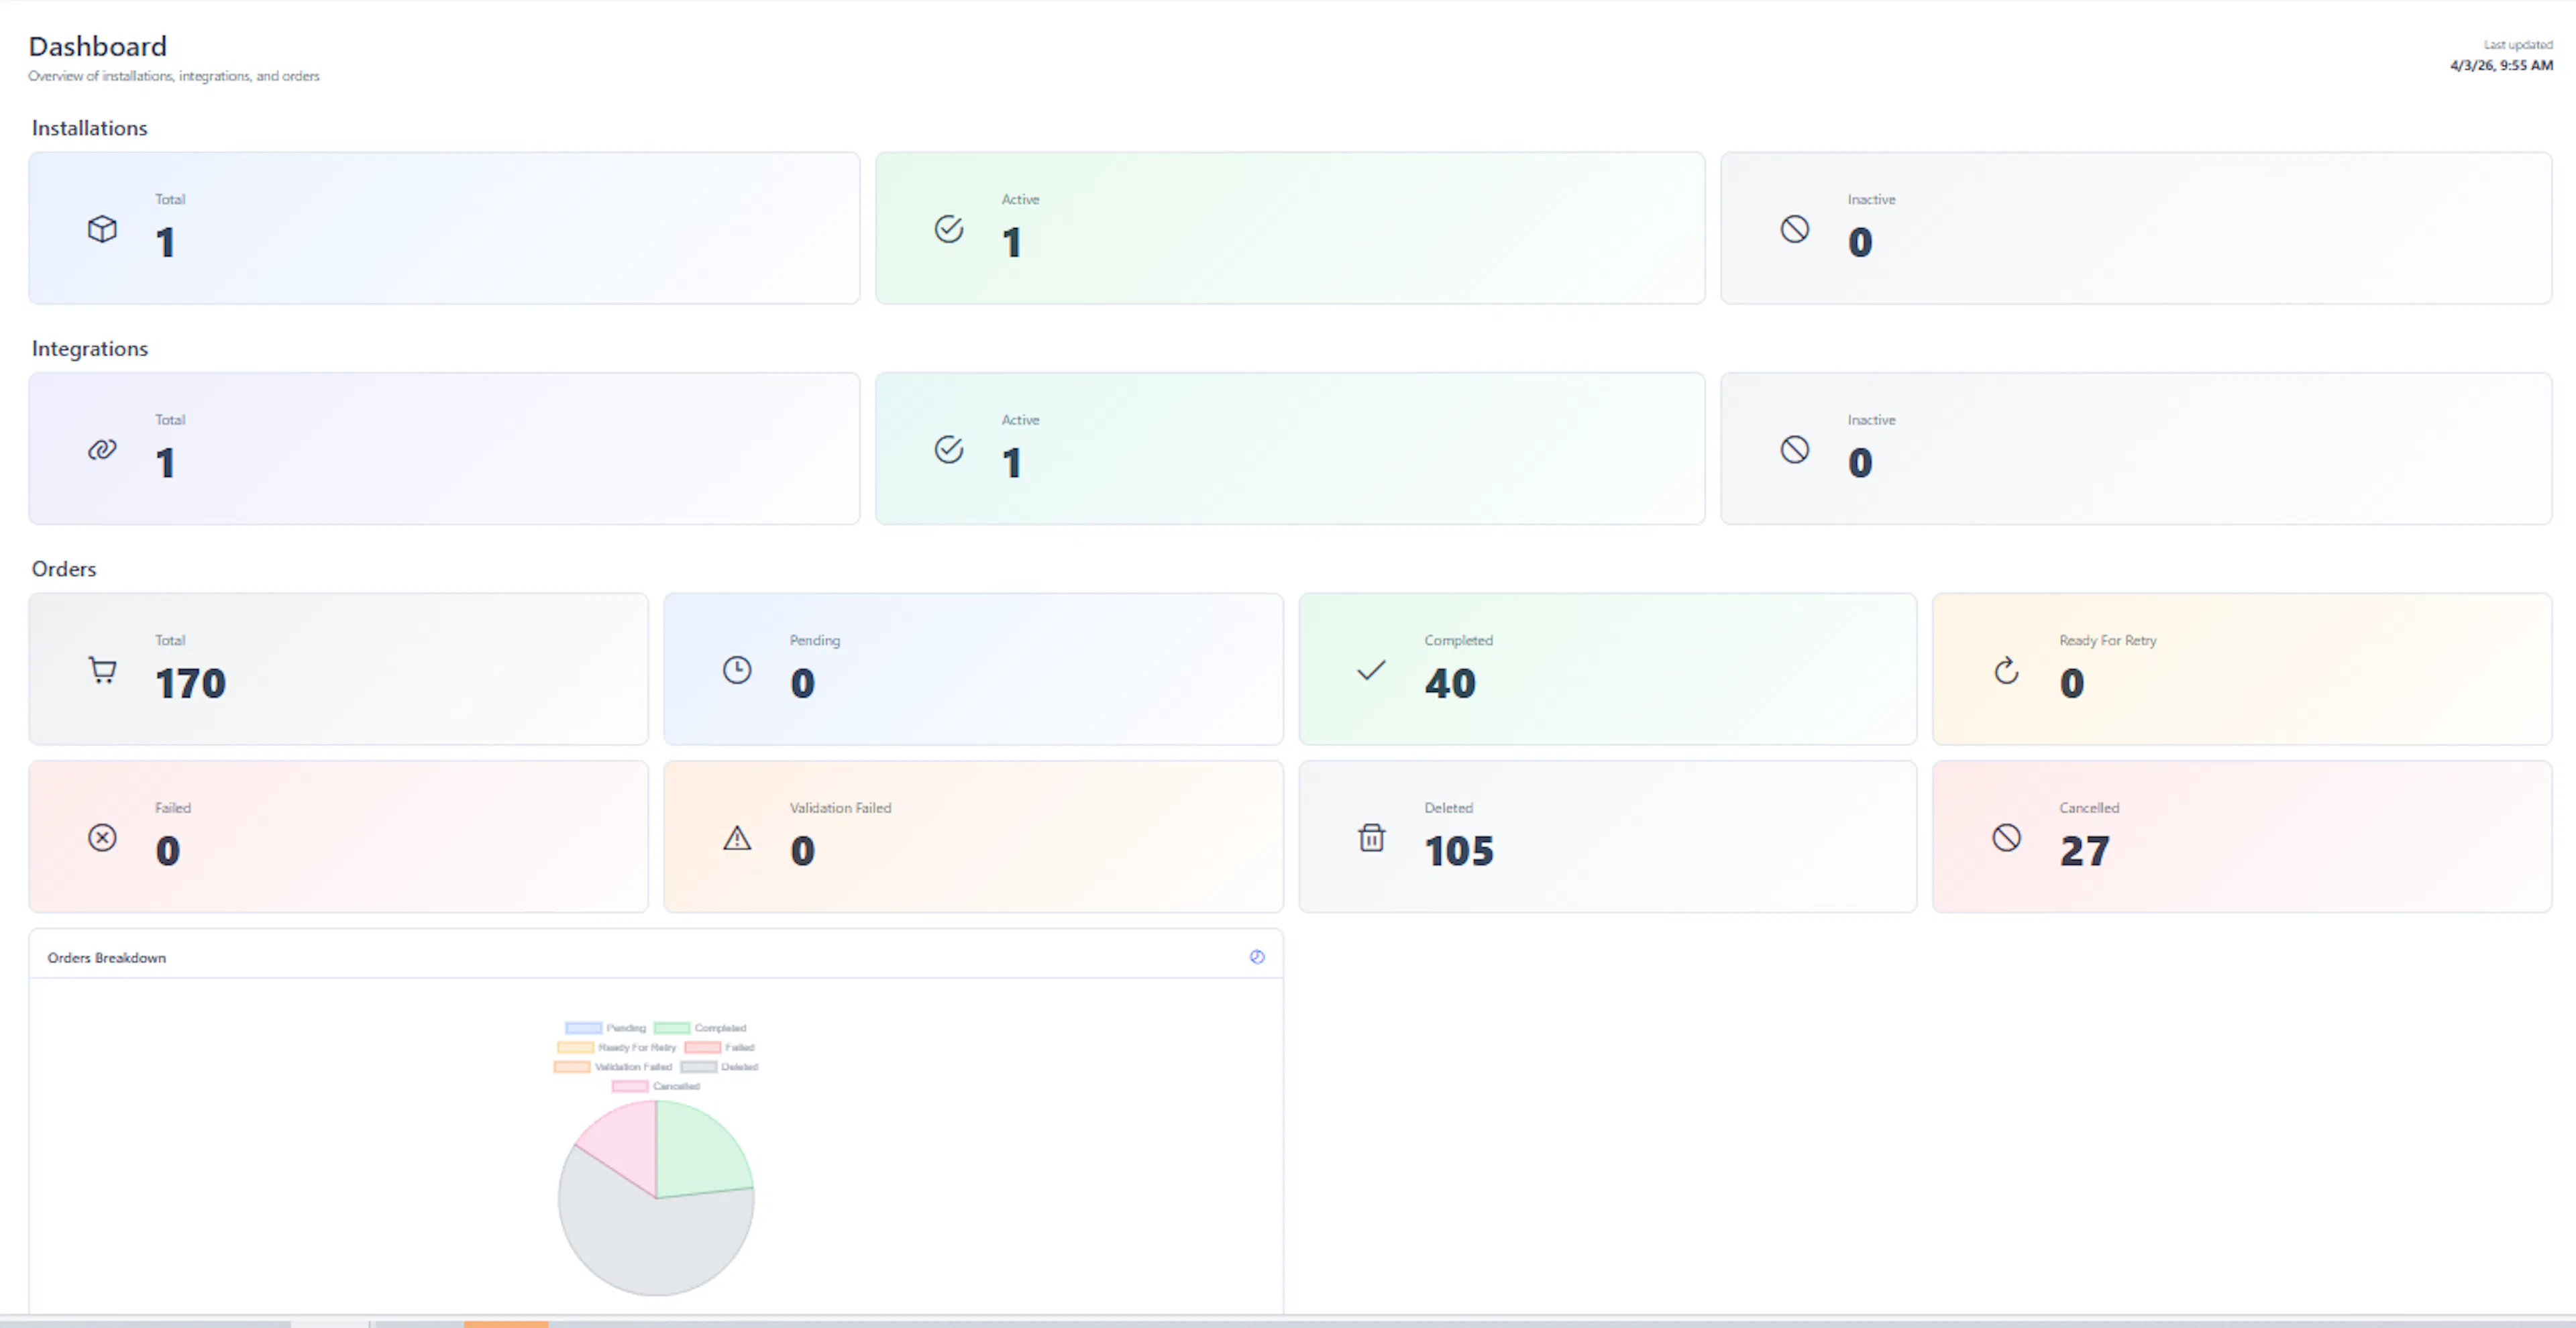Viewport: 2576px width, 1328px height.
Task: Toggle the Completed legend item in chart
Action: point(700,1028)
